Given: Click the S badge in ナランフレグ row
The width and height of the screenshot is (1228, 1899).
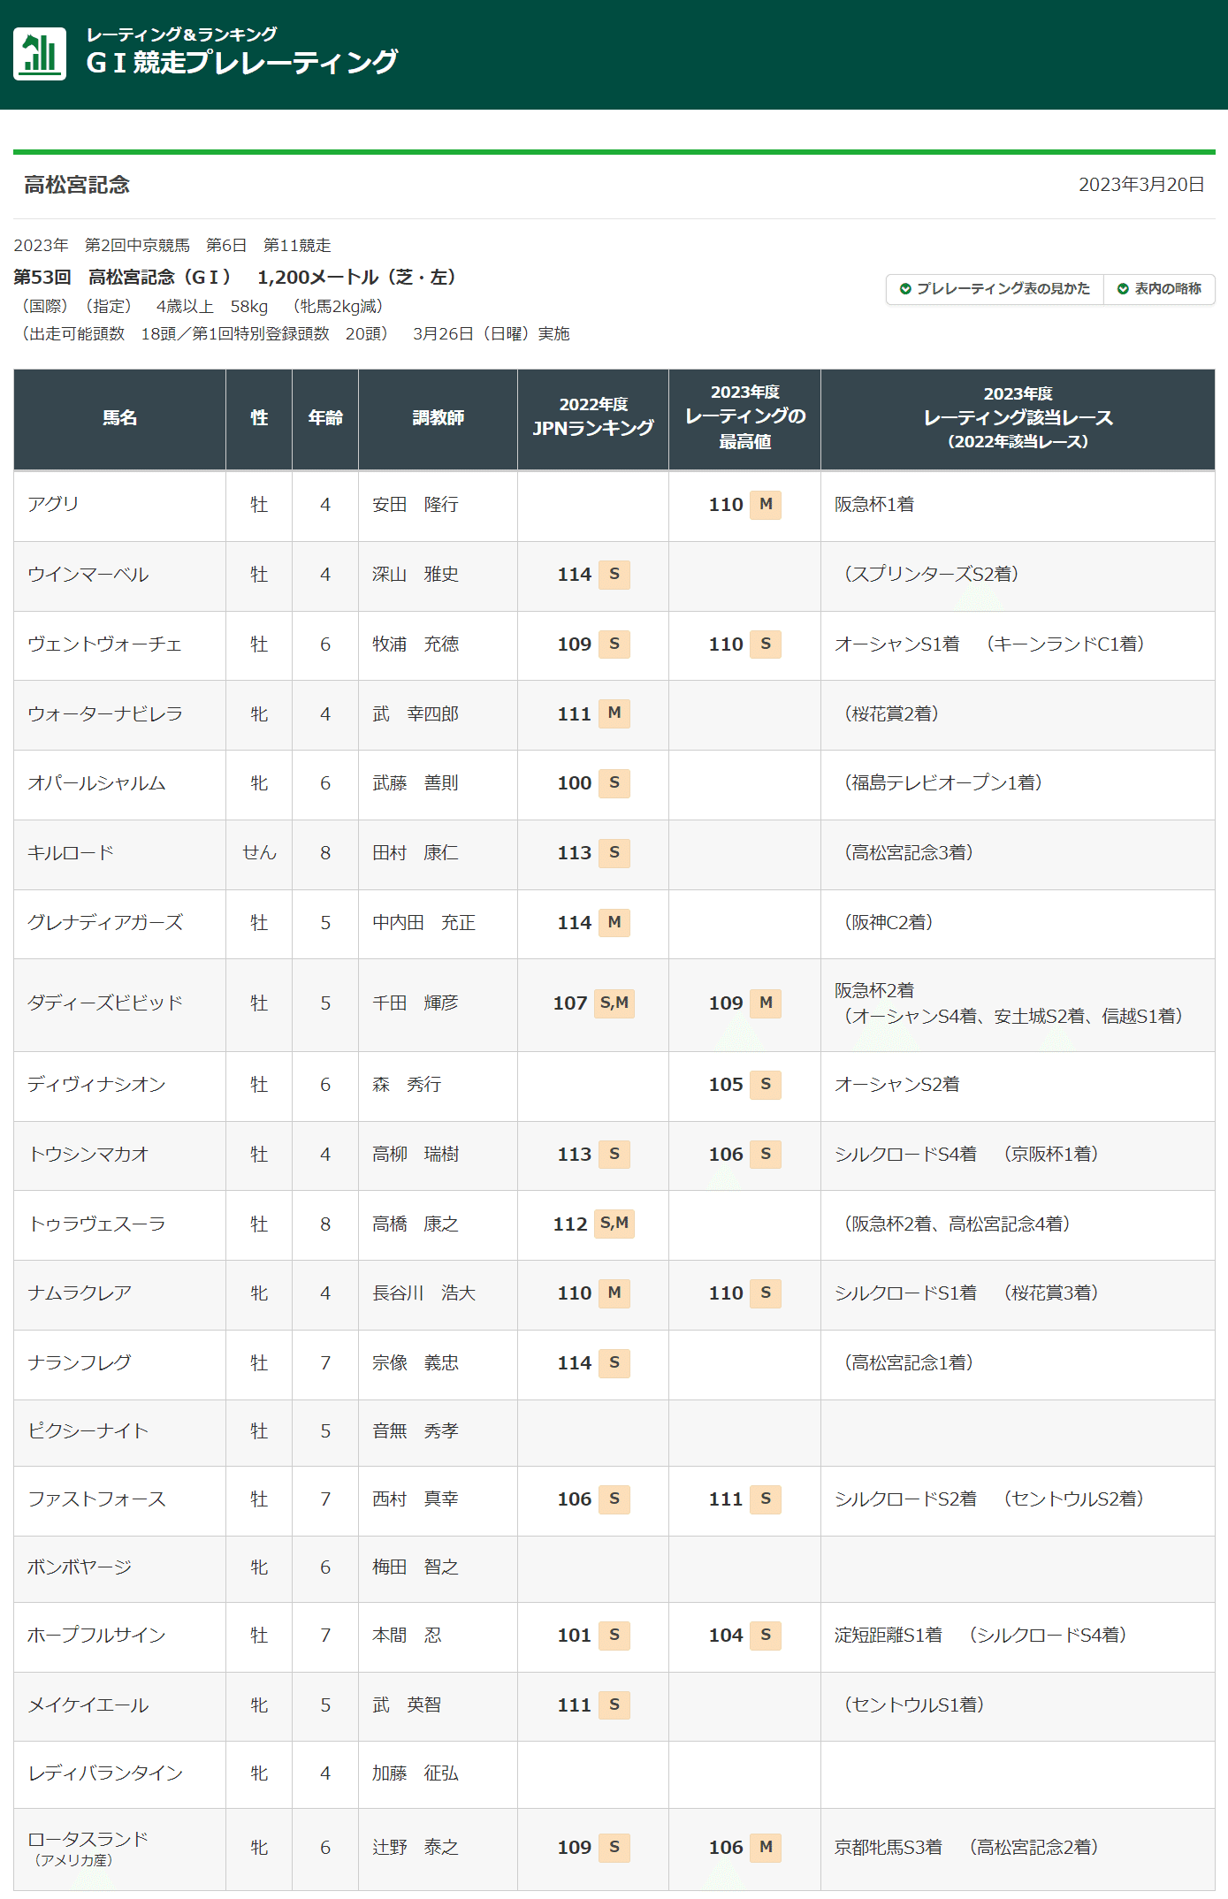Looking at the screenshot, I should pos(614,1362).
